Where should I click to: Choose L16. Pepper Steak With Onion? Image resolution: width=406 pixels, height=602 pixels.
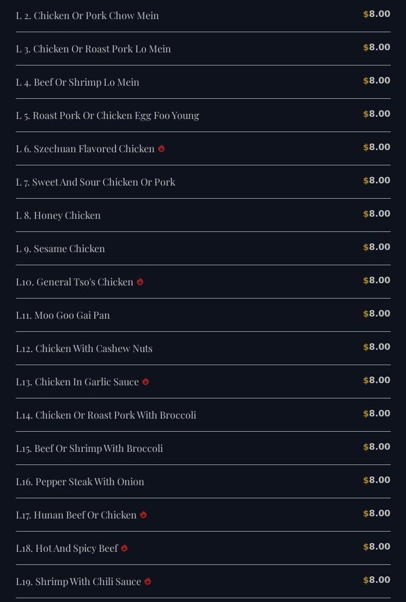tap(80, 482)
